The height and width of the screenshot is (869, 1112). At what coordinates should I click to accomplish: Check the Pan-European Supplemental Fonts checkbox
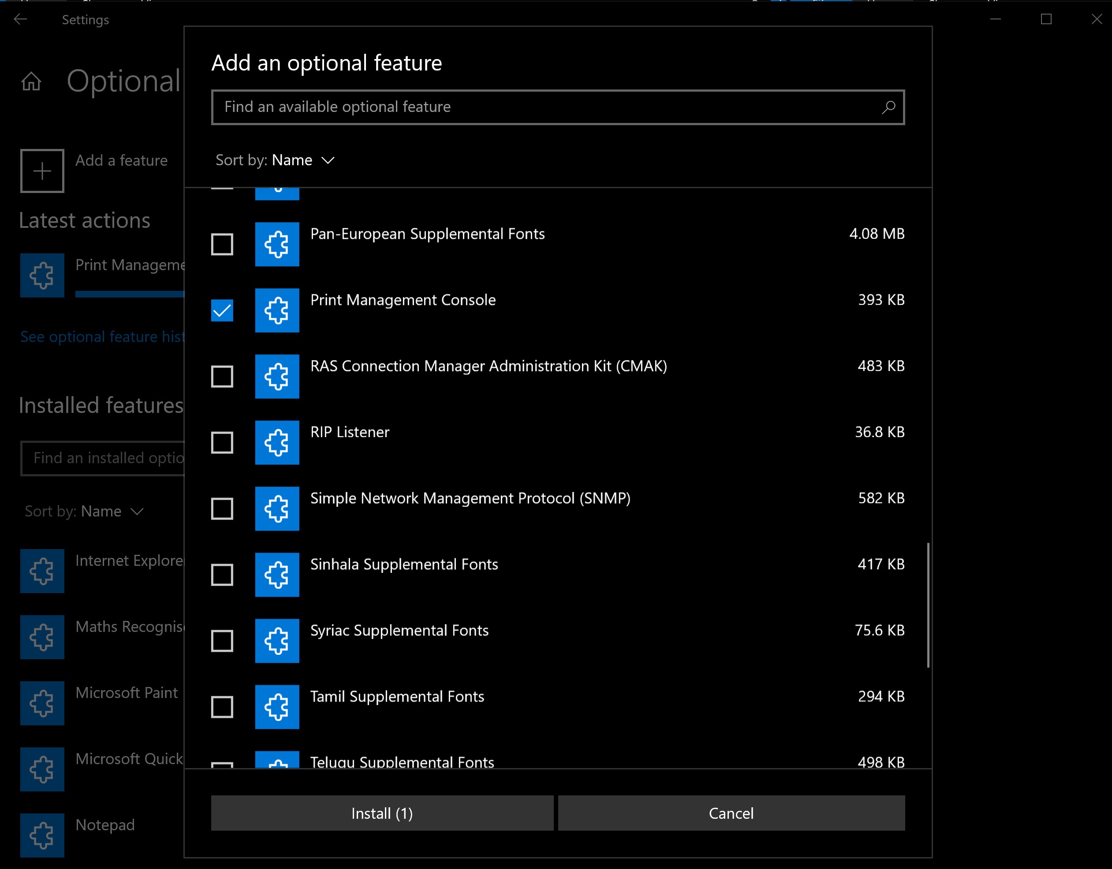(x=222, y=244)
